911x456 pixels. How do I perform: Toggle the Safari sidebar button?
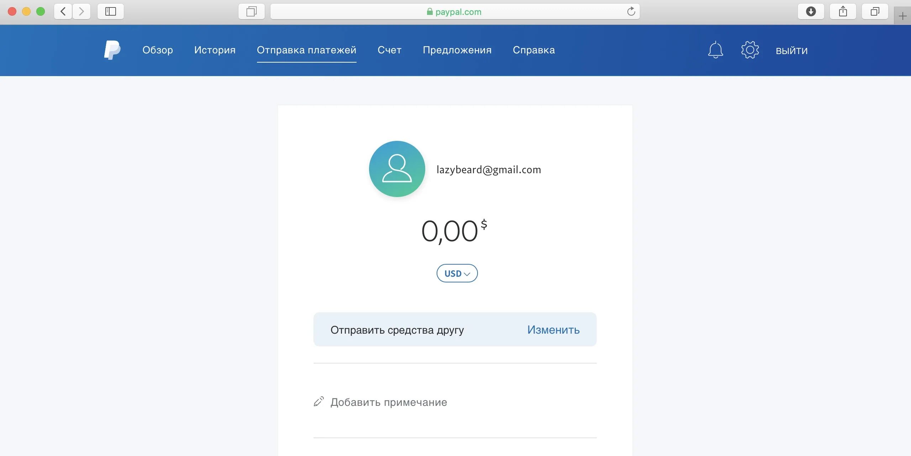[111, 11]
